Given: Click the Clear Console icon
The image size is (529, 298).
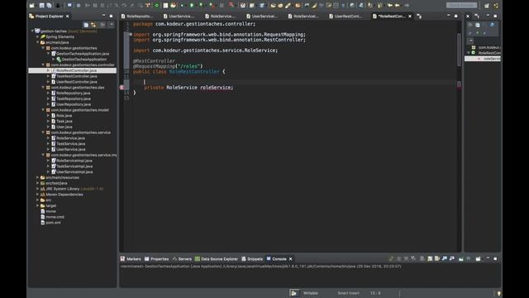Looking at the screenshot, I should point(422,259).
